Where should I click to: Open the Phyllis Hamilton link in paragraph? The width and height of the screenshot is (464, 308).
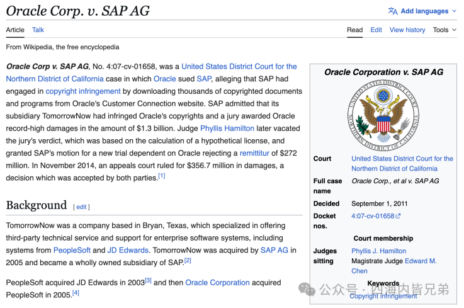coord(227,128)
